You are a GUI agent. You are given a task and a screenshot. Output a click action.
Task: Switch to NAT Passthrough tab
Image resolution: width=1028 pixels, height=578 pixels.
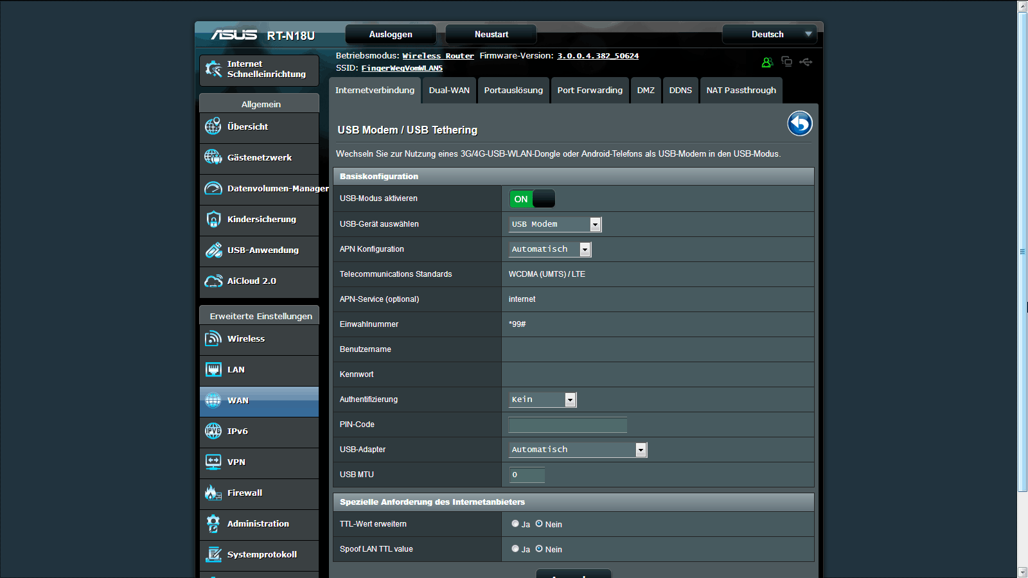(741, 91)
